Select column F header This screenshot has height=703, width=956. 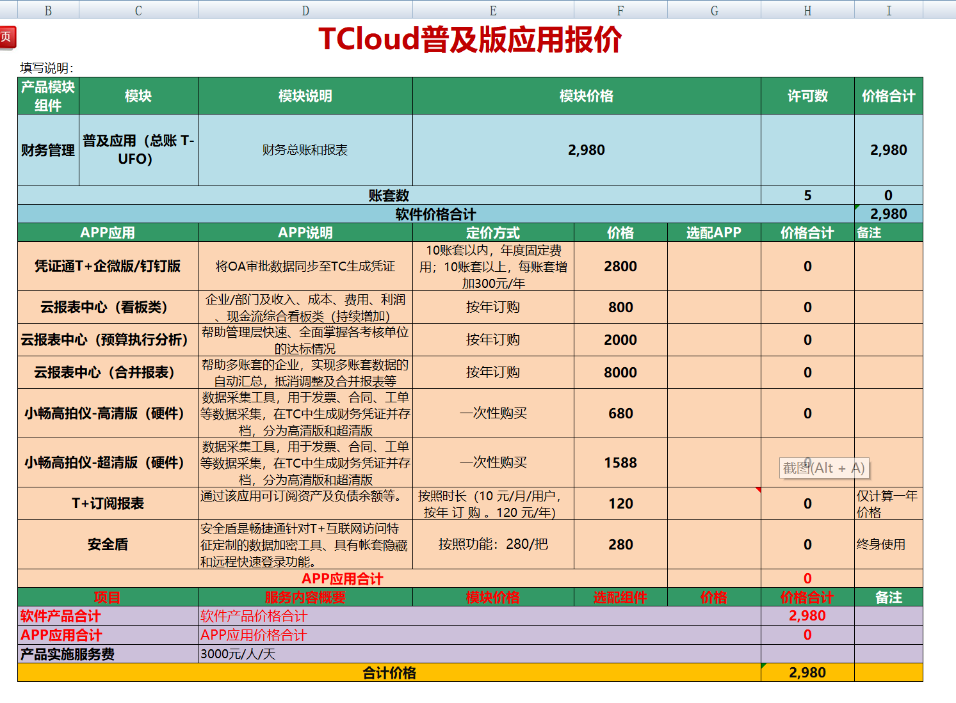[620, 10]
